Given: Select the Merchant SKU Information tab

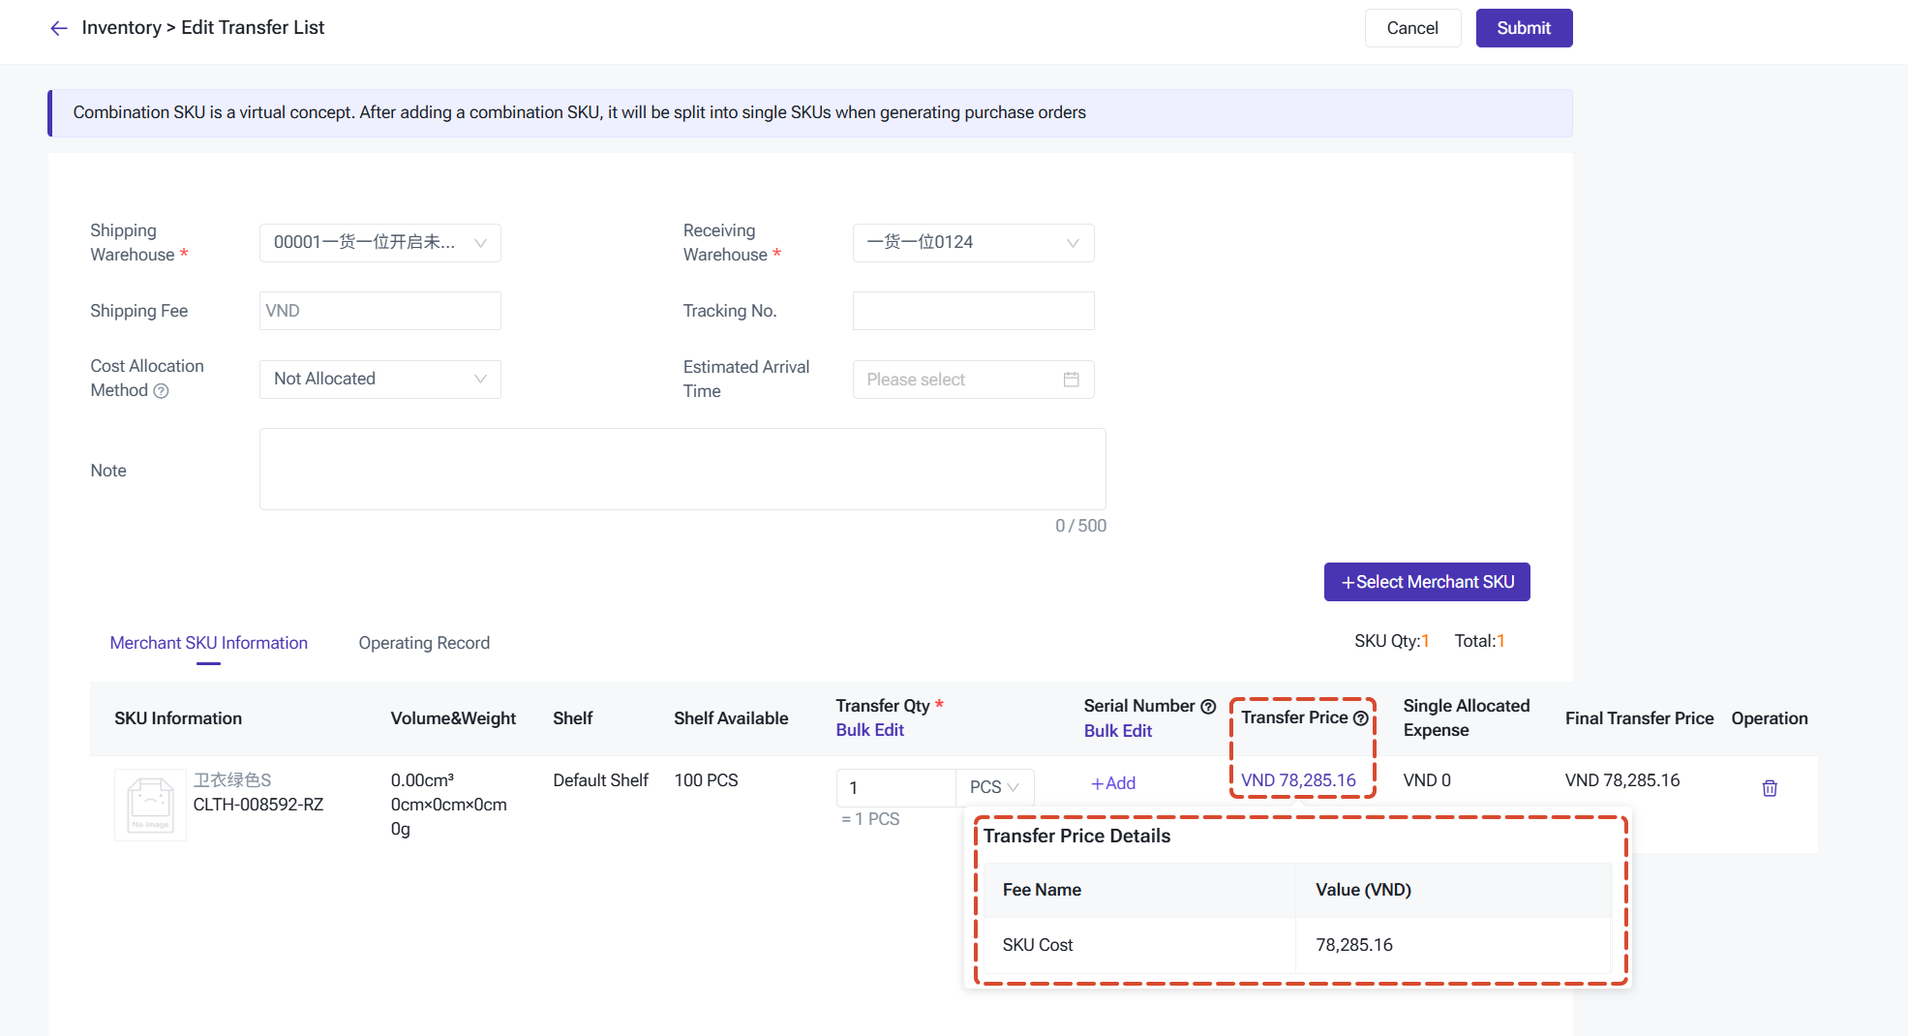Looking at the screenshot, I should (x=209, y=643).
